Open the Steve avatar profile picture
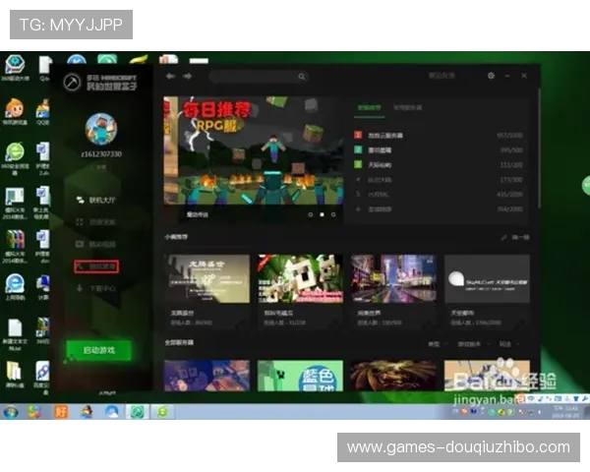590x472 pixels. pyautogui.click(x=101, y=129)
